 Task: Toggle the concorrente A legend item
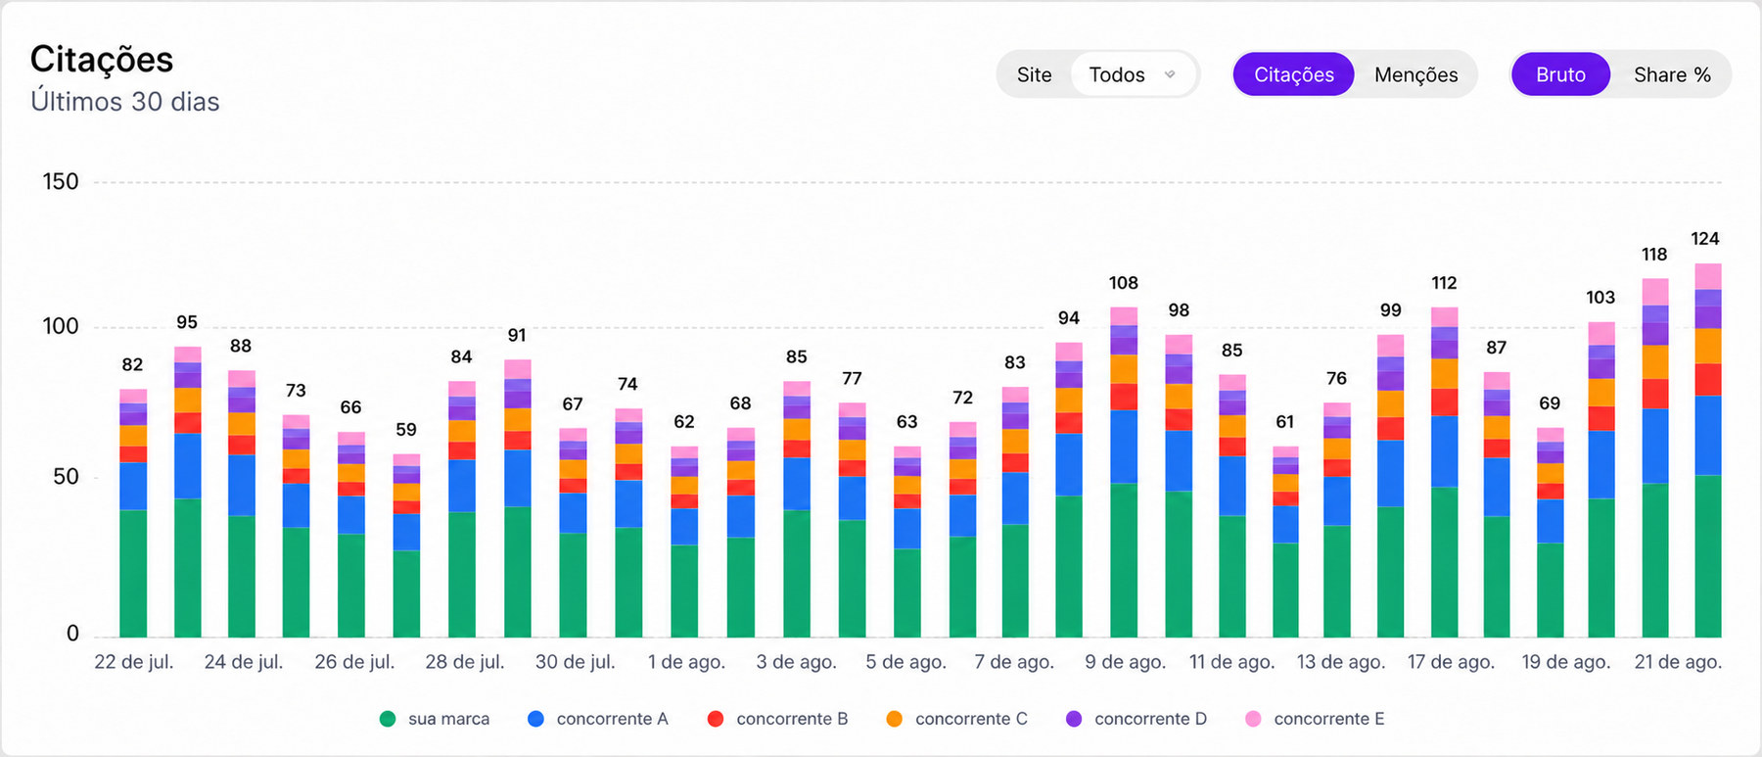click(598, 719)
